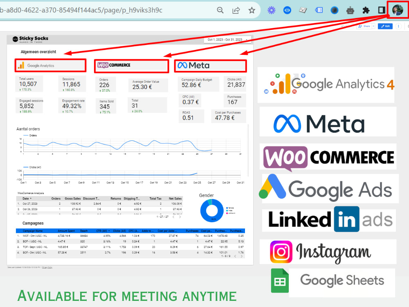
Task: Toggle the Female legend entry in the Gender chart
Action: click(x=230, y=208)
